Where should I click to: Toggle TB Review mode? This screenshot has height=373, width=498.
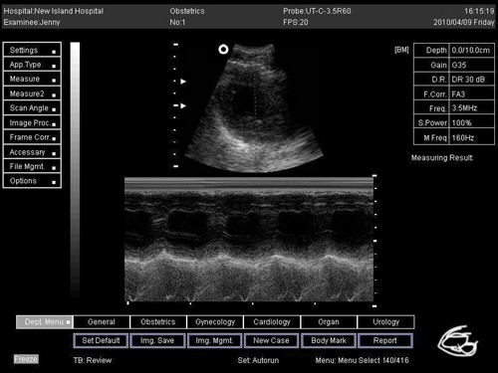tap(93, 360)
